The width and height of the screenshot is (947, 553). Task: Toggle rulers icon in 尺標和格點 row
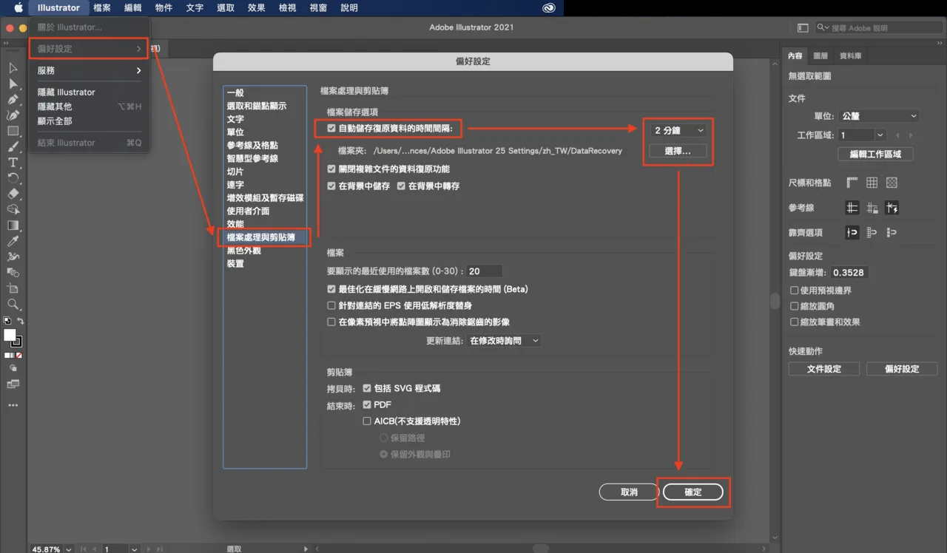852,183
